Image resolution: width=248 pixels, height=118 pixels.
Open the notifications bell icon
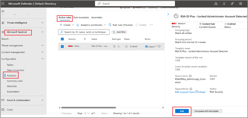(224, 4)
